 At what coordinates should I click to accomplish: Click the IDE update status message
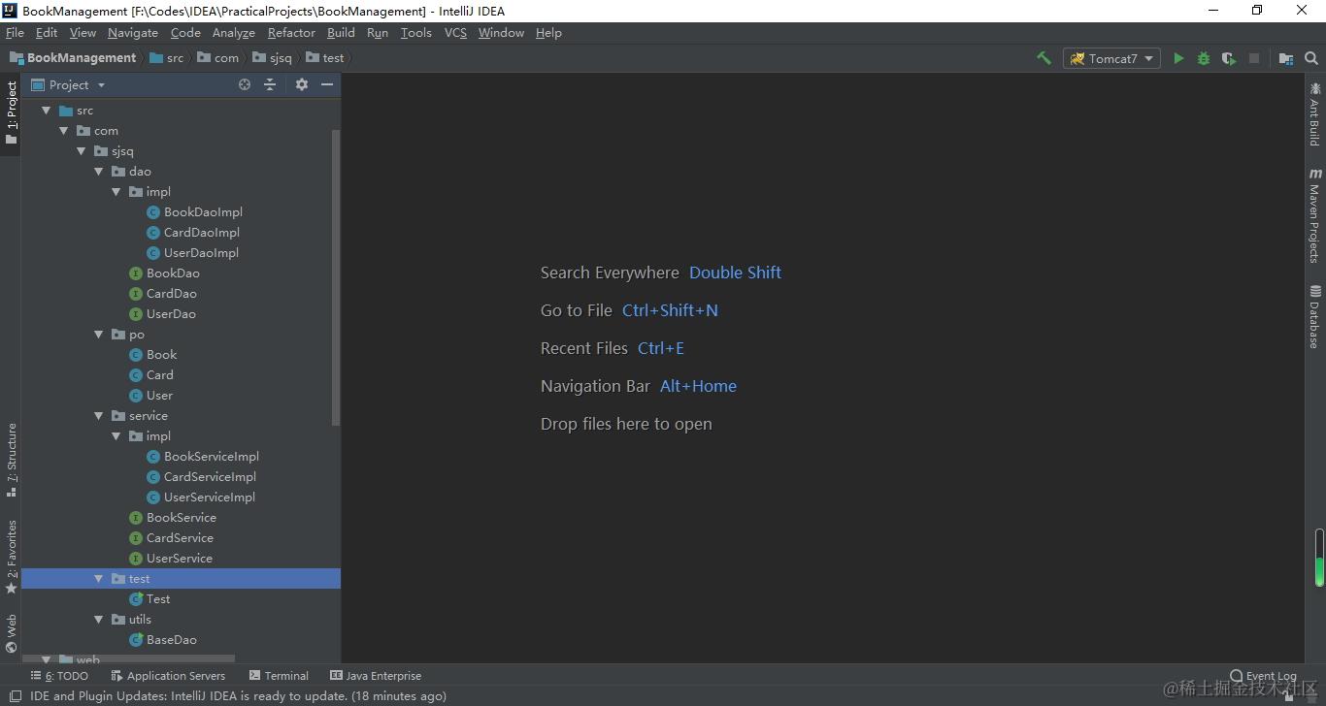[238, 696]
